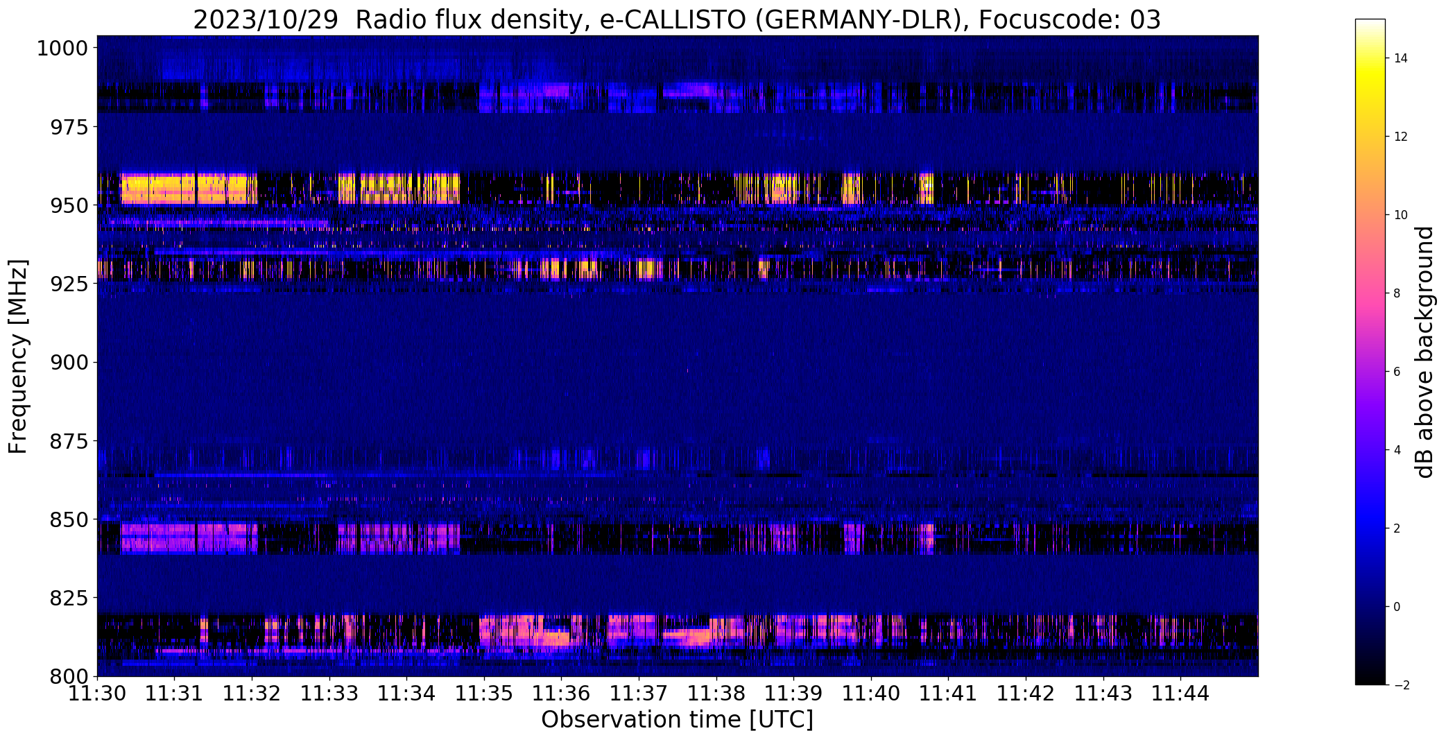Click the 11:39 time tick label
The height and width of the screenshot is (740, 1446).
(x=794, y=694)
